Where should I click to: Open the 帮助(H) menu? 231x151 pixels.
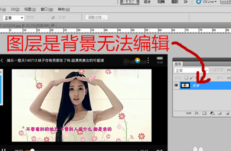(x=64, y=9)
